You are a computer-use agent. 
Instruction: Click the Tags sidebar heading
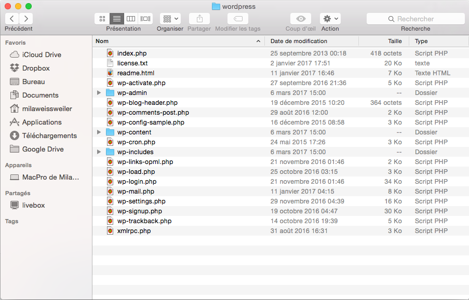pos(11,221)
